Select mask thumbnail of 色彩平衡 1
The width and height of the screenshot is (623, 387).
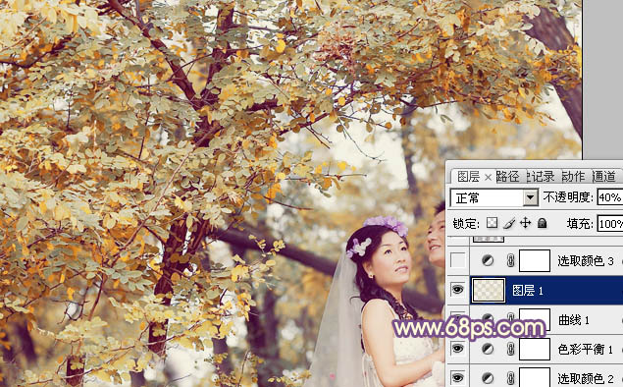(x=535, y=349)
